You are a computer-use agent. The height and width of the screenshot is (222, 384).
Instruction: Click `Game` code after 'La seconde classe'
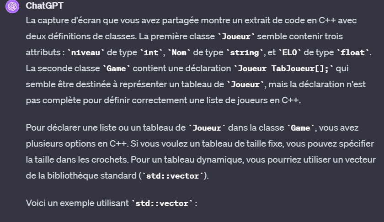[116, 69]
